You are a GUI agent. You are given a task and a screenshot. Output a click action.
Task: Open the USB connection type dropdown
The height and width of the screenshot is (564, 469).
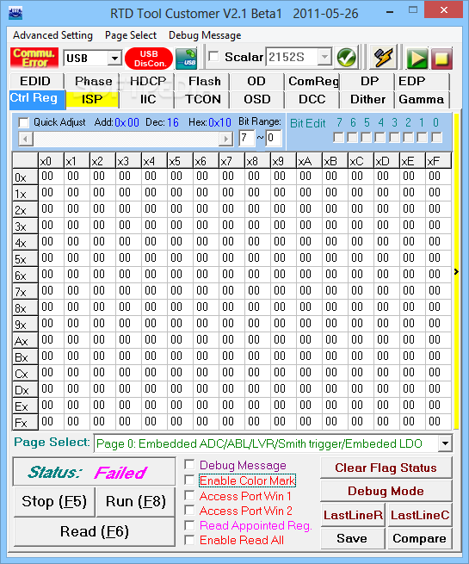point(114,58)
